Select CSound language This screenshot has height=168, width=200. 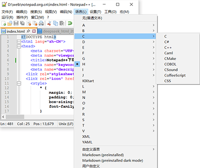178,70
